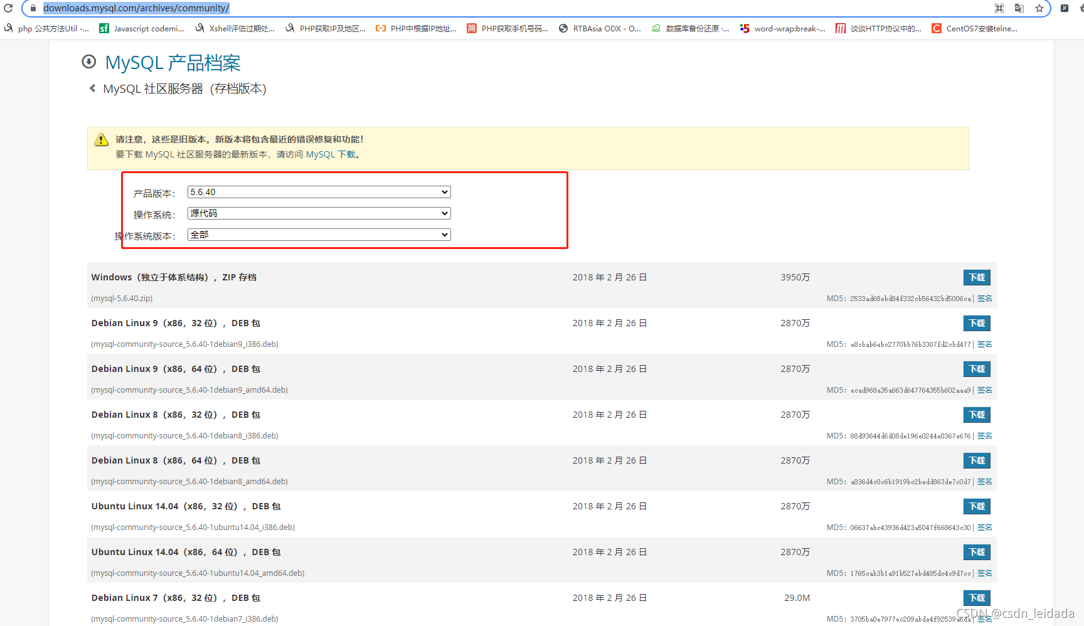Follow the 'MySQL 下载' link in the notice
The height and width of the screenshot is (626, 1084).
(x=331, y=154)
